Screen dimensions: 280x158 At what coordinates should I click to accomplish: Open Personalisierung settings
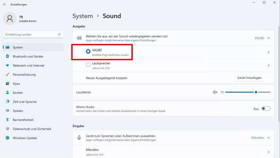pos(33,74)
